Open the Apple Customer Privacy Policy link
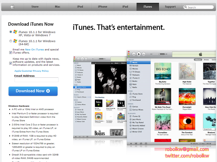Screen dimensions: 217x162 coord(32,71)
